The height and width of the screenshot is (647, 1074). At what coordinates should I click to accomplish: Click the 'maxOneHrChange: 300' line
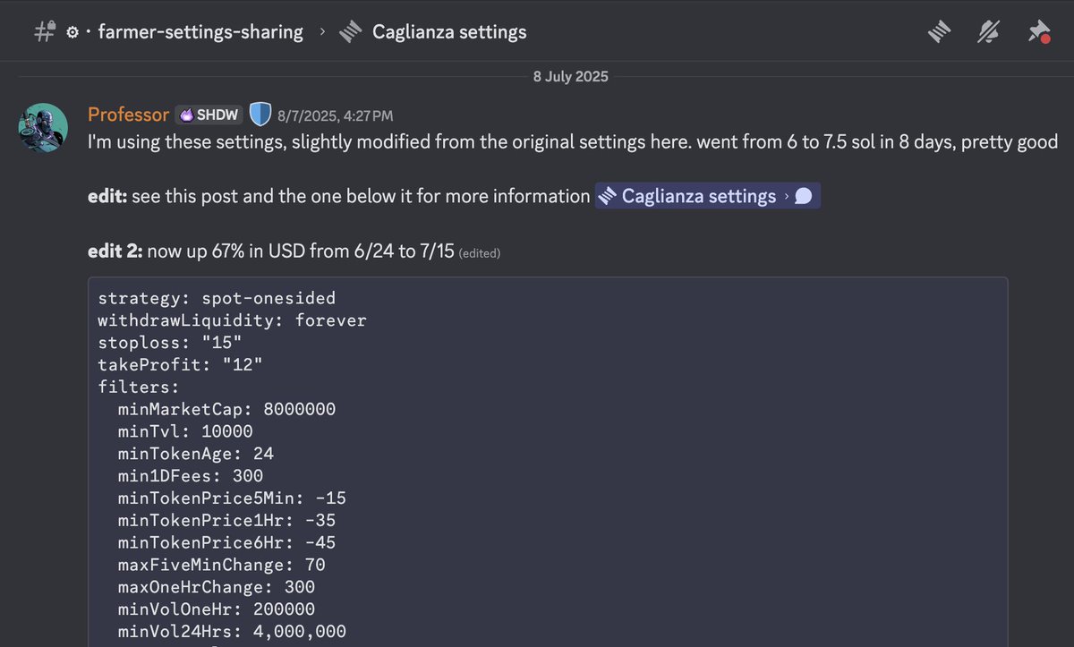click(217, 588)
